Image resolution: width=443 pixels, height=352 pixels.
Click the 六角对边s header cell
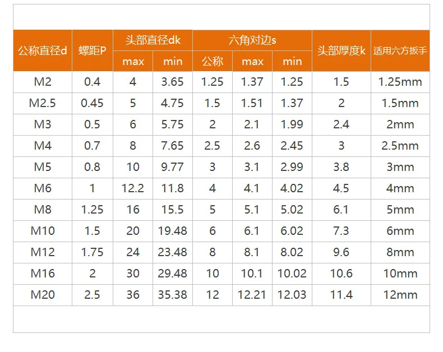click(x=252, y=40)
